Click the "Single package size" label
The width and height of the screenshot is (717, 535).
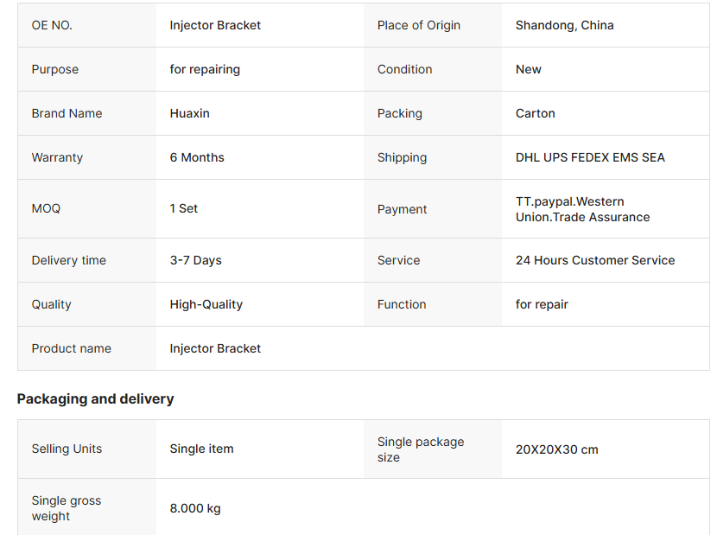tap(421, 449)
